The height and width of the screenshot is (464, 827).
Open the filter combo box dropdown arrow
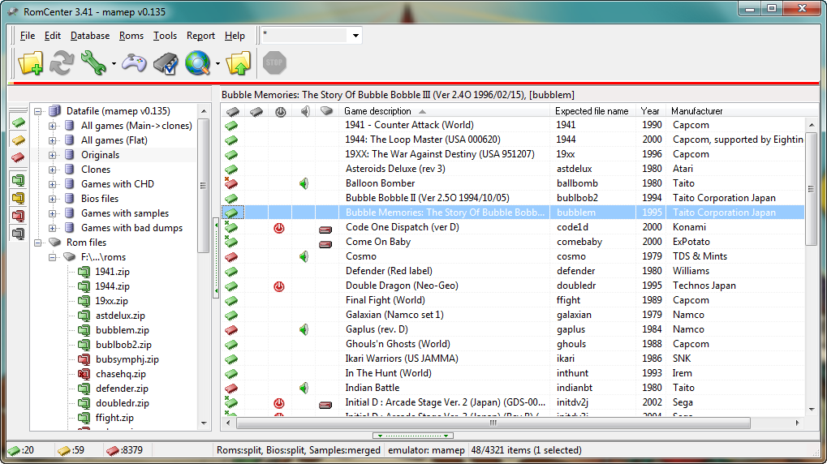(355, 36)
